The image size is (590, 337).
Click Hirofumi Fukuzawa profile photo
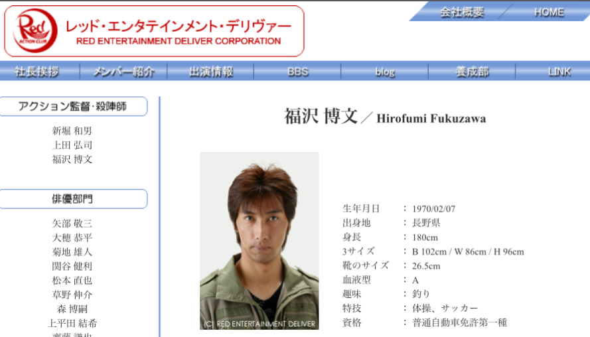(259, 240)
